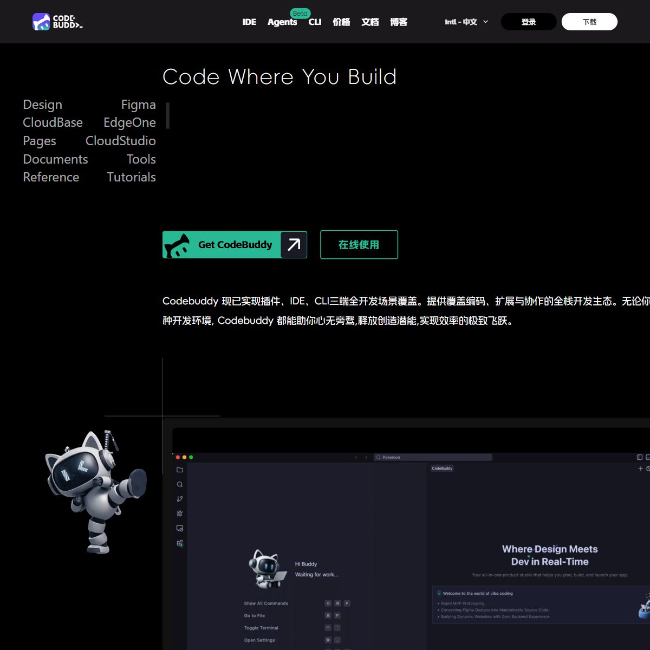Click the word CloudStudio in left list
This screenshot has height=650, width=650.
click(121, 141)
